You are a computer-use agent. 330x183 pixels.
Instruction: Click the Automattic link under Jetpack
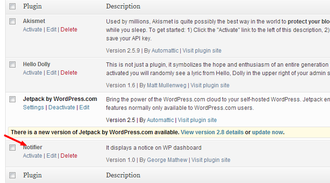[160, 120]
